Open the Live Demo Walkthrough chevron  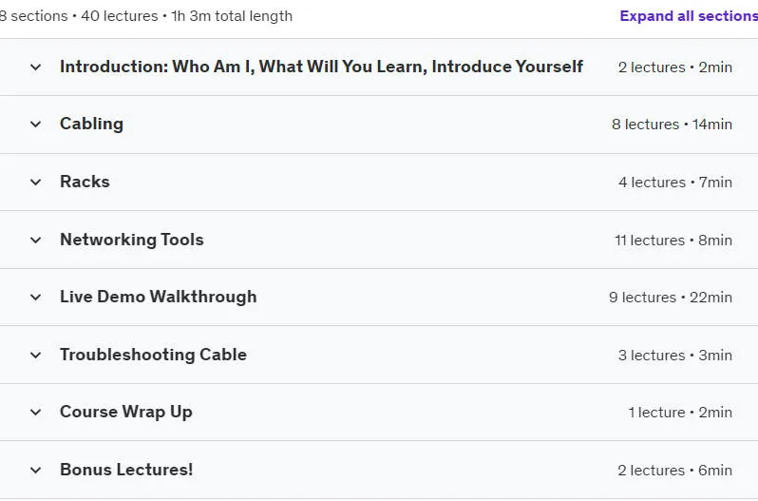(36, 297)
